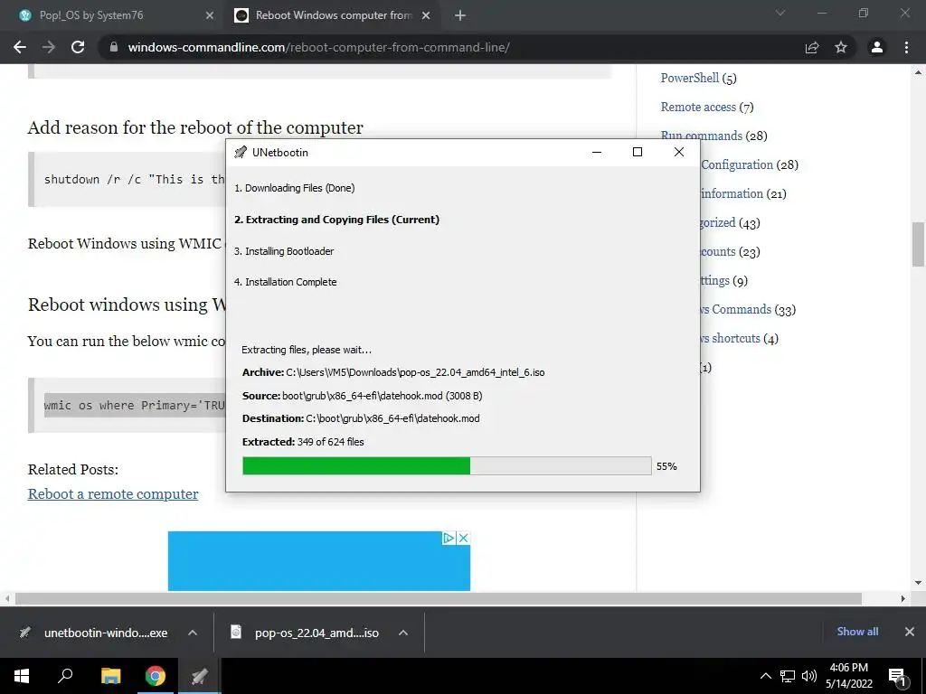Click the UNetbootin extraction progress bar

pos(447,465)
